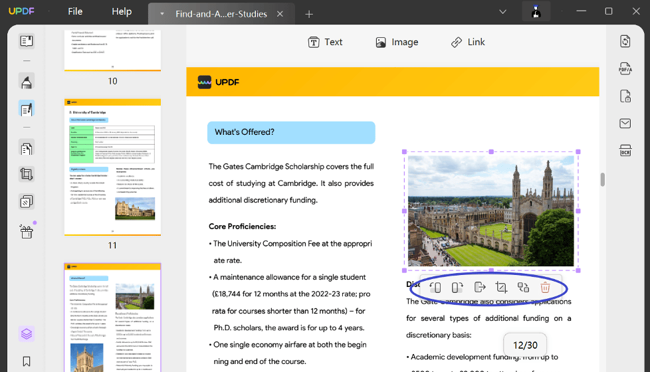Screen dimensions: 650x372
Task: Click the UPDF logo in page header banner
Action: click(x=219, y=82)
